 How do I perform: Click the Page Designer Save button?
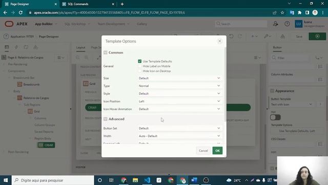[299, 36]
